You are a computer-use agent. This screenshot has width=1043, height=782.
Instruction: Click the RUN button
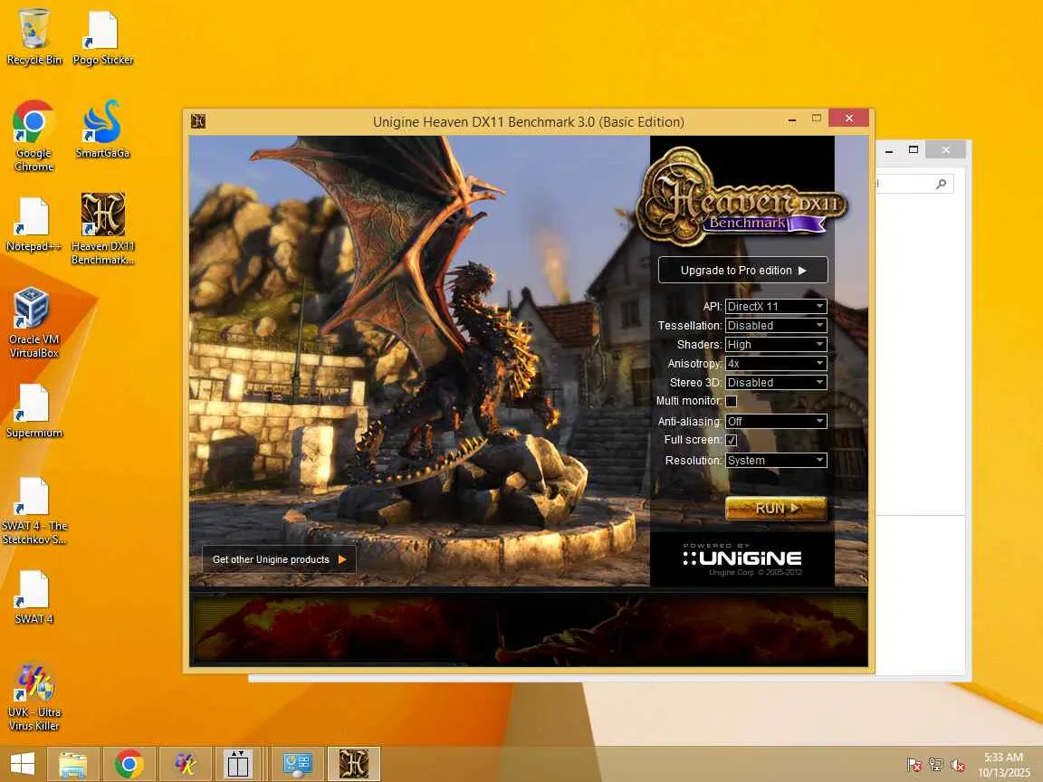(776, 508)
